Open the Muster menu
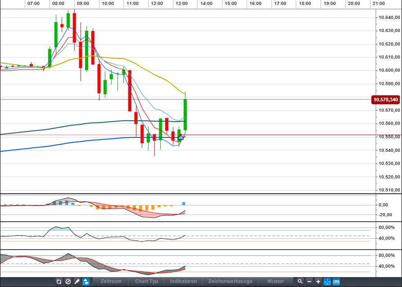The width and height of the screenshot is (402, 287). point(276,282)
